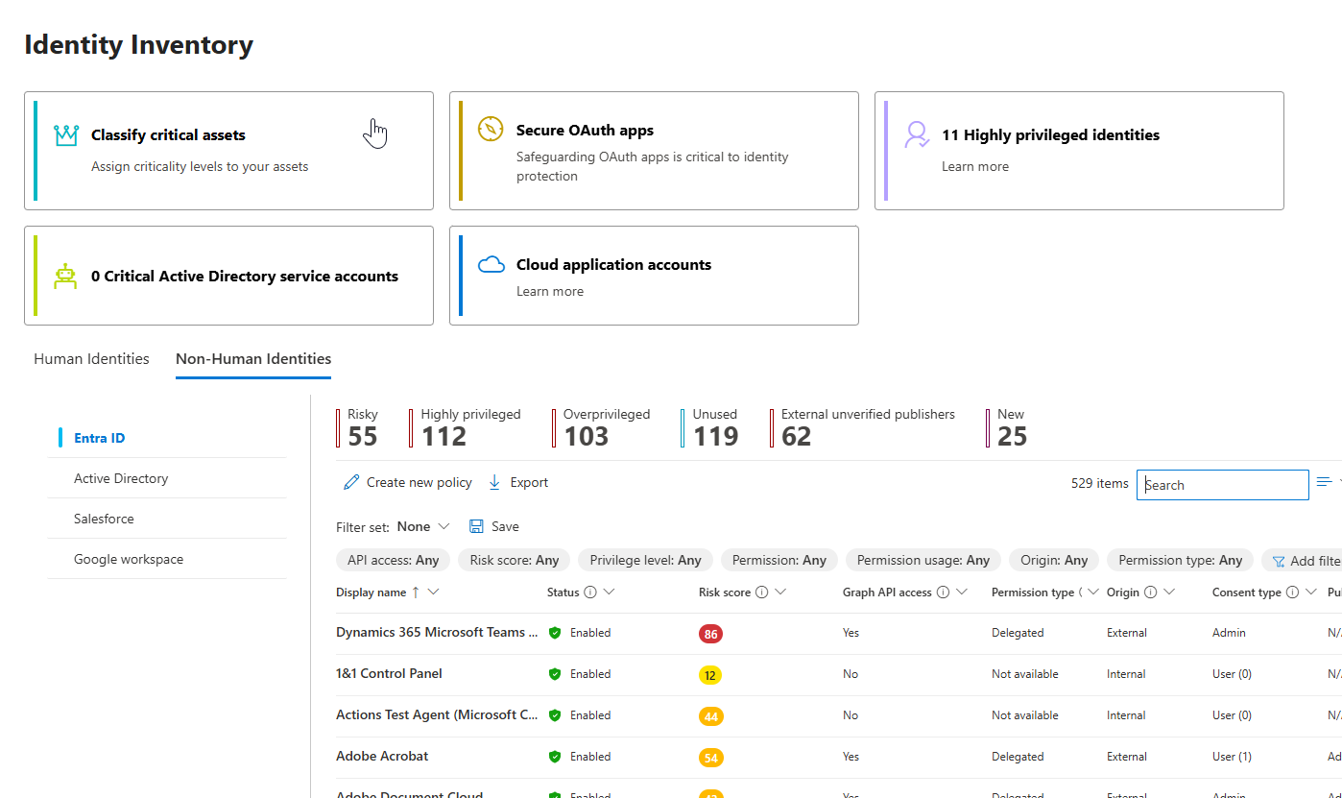
Task: Expand the Origin column chevron
Action: [x=1168, y=592]
